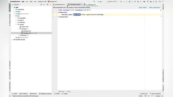Image resolution: width=173 pixels, height=97 pixels.
Task: Select the default strings.xml file
Action: 26,31
